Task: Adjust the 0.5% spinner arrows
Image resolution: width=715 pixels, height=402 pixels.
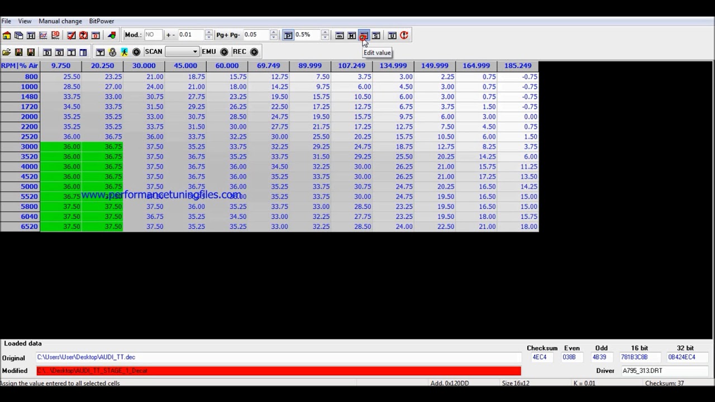Action: click(325, 35)
